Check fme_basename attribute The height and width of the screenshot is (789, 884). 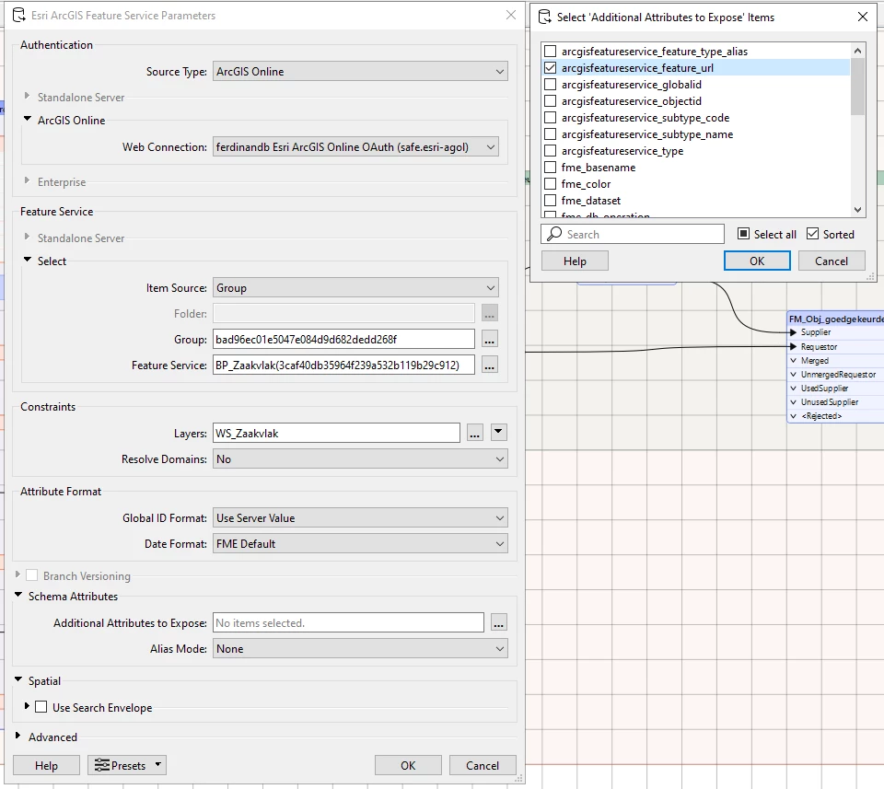click(x=551, y=168)
